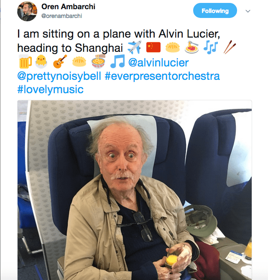The image size is (268, 280).
Task: Click the Chinese flag emoji
Action: [153, 47]
